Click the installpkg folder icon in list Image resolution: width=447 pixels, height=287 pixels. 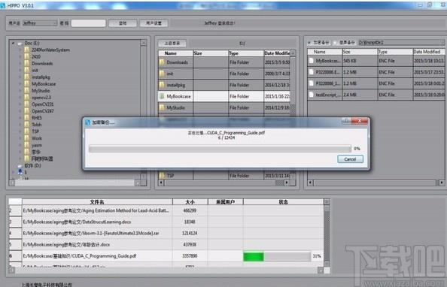point(162,85)
